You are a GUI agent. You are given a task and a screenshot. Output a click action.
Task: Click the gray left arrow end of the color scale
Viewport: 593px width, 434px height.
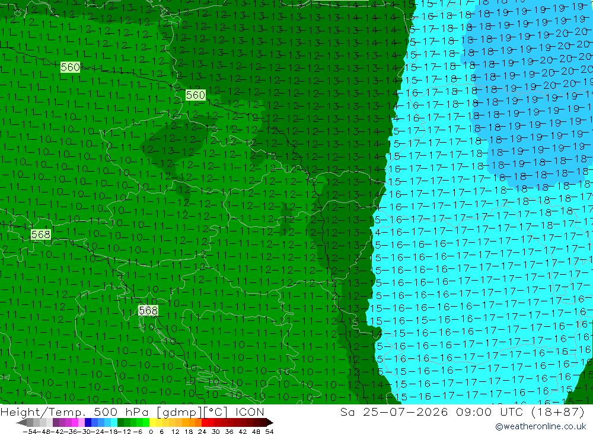coord(21,423)
